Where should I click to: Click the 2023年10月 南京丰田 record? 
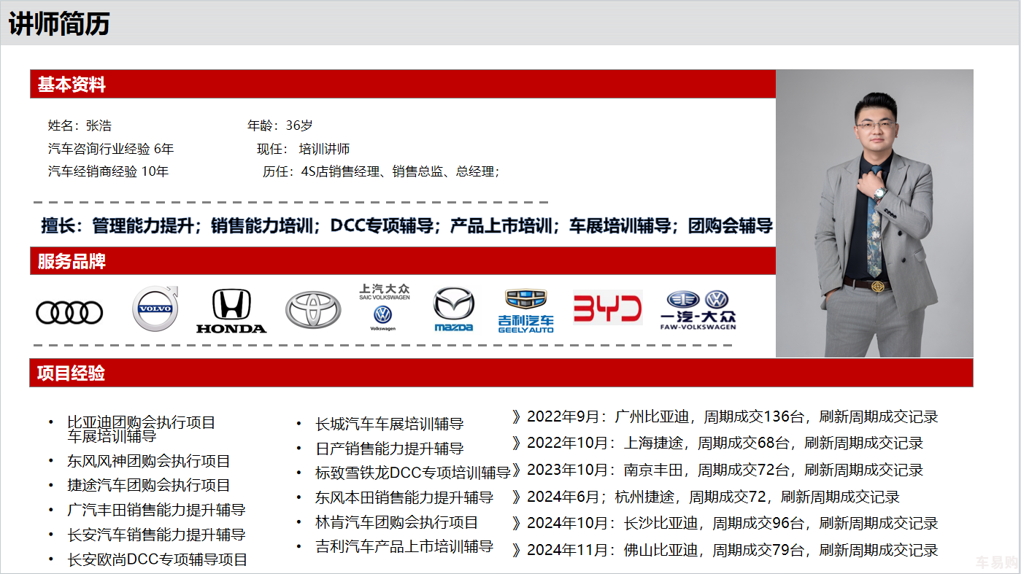(x=717, y=470)
